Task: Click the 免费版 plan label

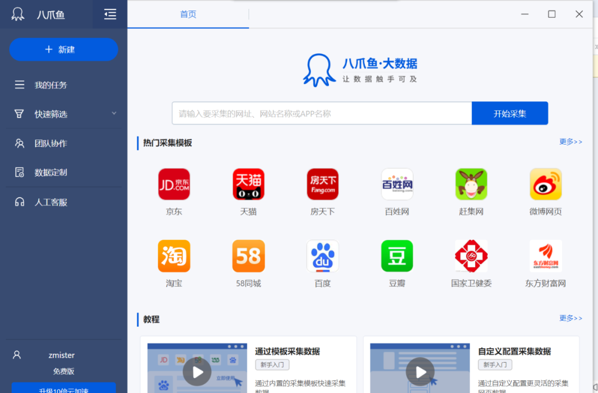Action: 64,371
